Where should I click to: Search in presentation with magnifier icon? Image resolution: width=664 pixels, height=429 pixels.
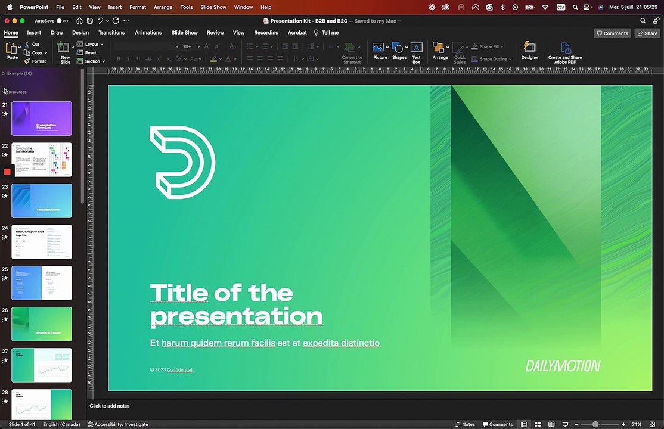click(643, 21)
